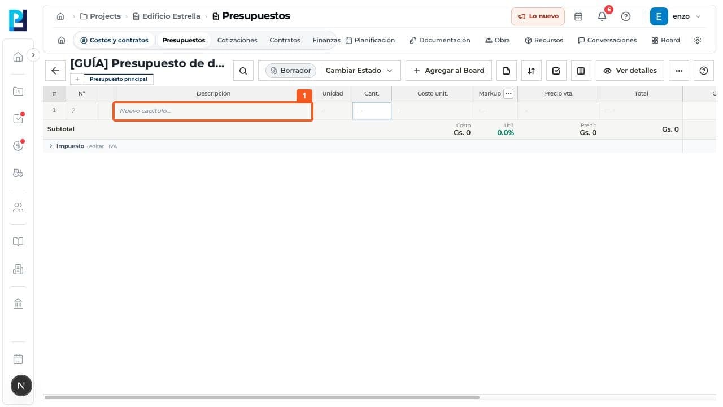
Task: Select Costos y contratos module tab
Action: tap(114, 40)
